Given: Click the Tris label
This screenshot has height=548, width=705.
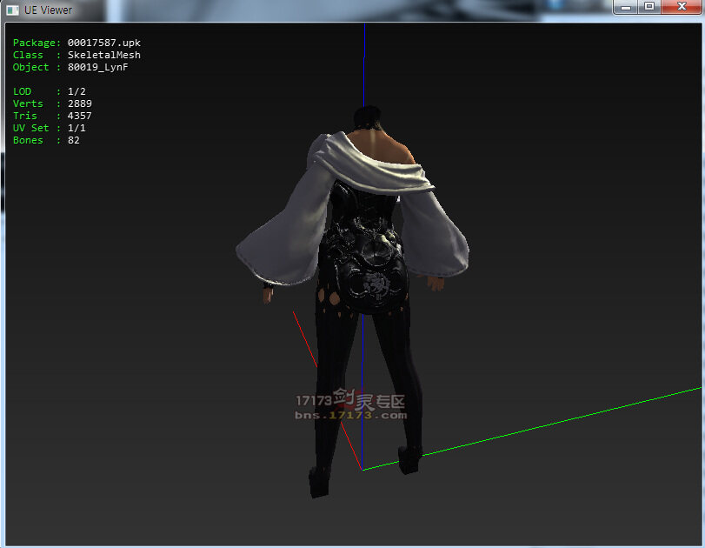Looking at the screenshot, I should [x=24, y=116].
